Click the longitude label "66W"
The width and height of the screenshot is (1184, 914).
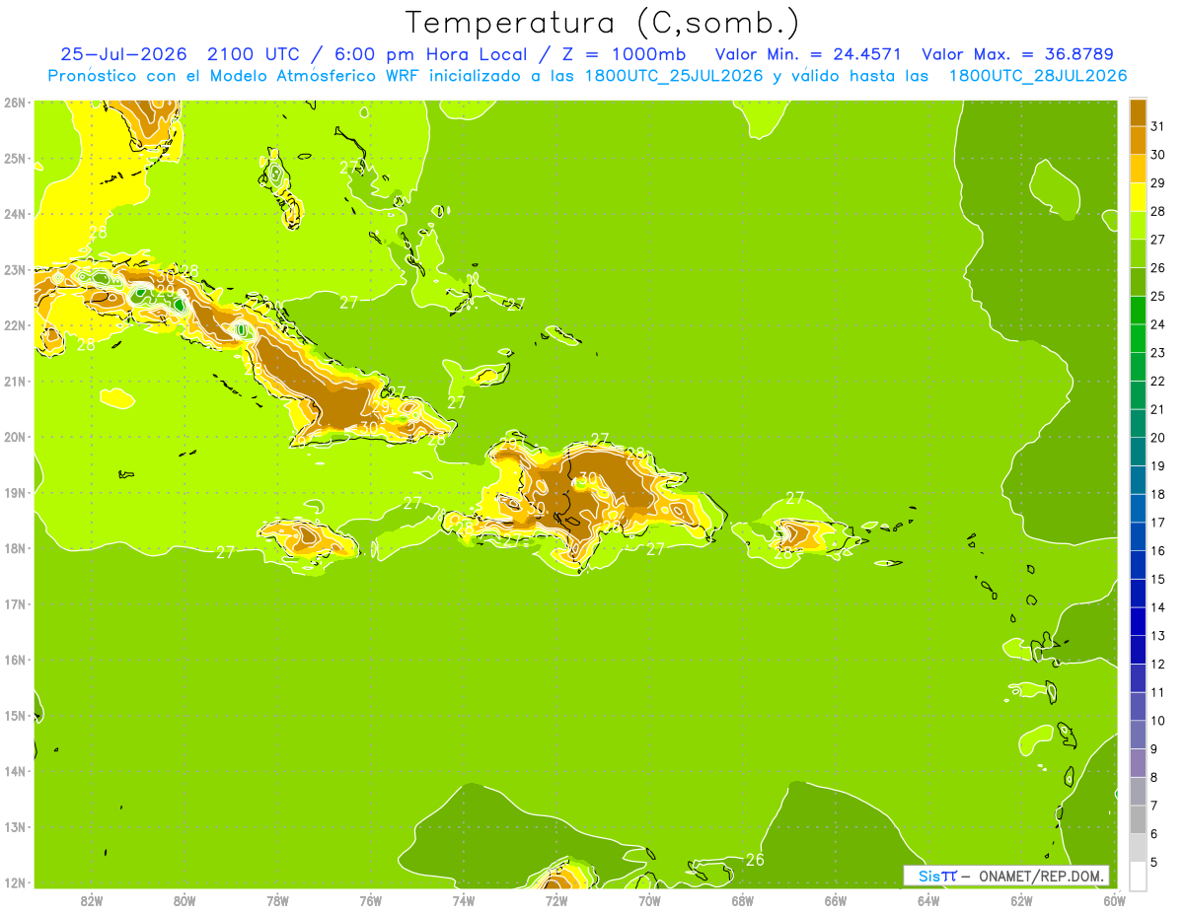836,900
